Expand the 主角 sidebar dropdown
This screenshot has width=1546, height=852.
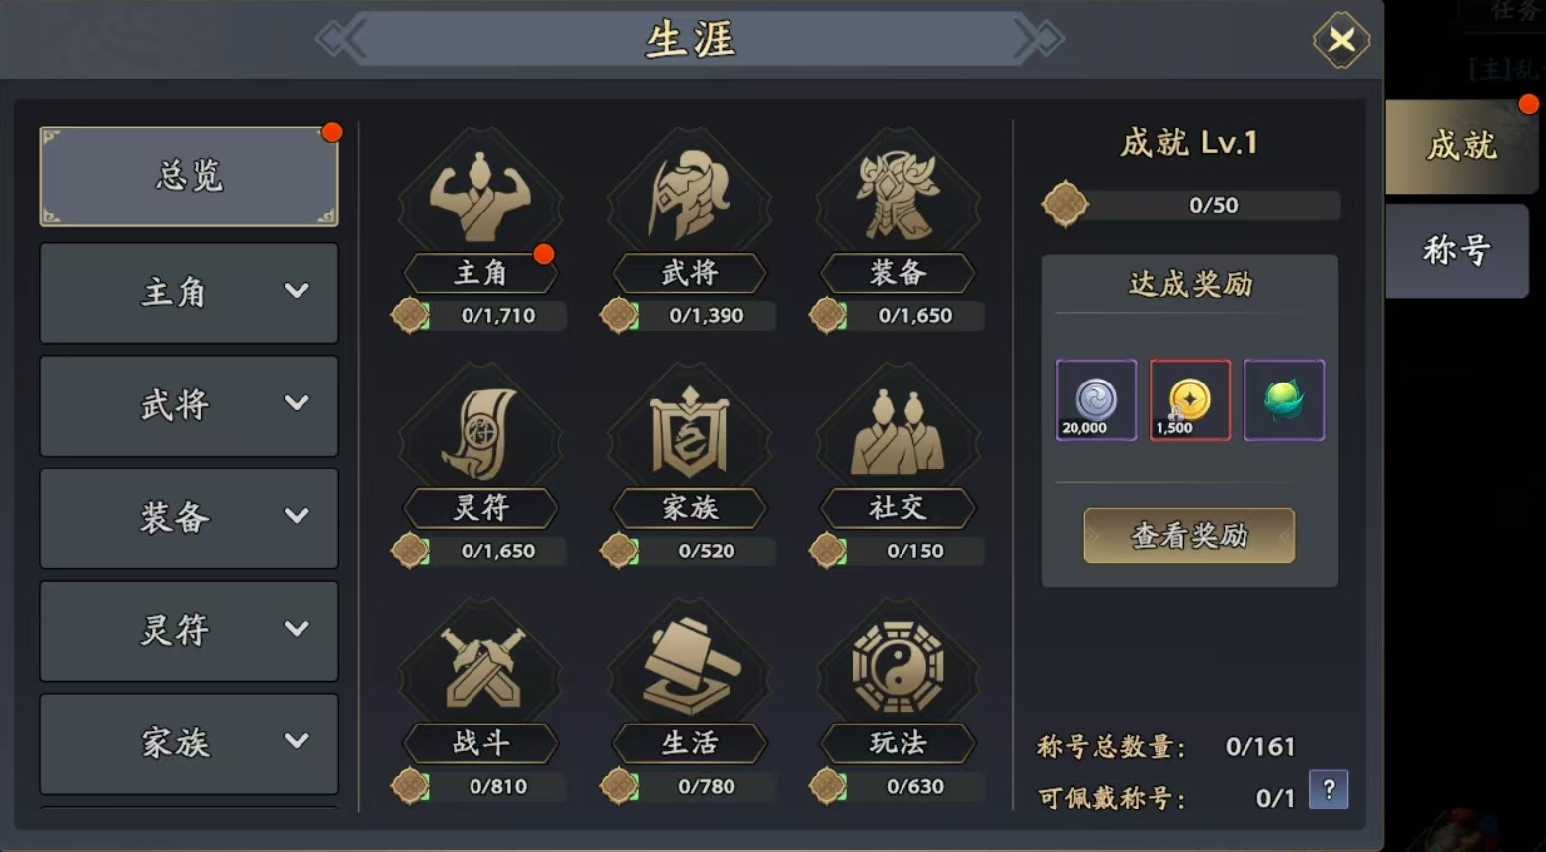pos(297,291)
